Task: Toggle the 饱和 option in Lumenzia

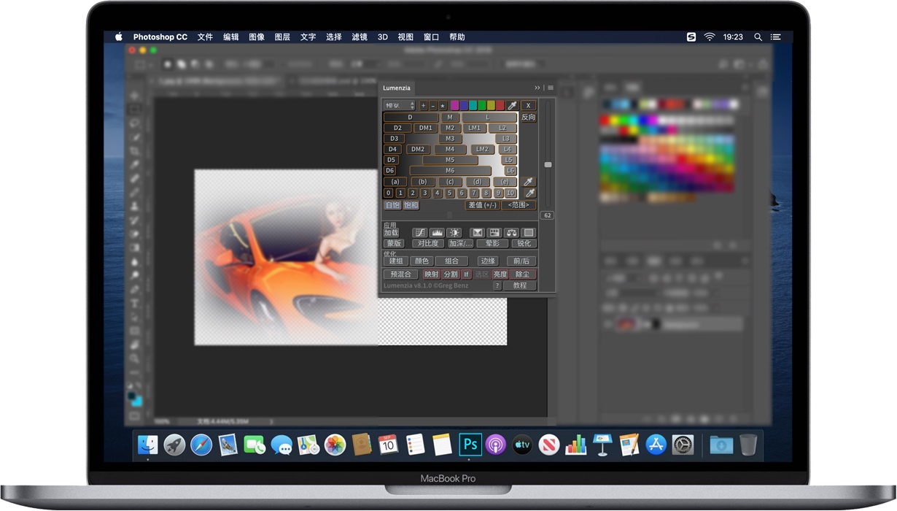Action: [x=413, y=205]
